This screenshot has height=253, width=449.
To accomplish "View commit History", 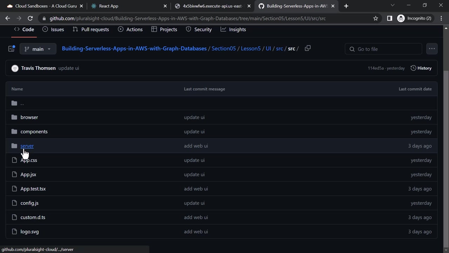I will click(x=421, y=68).
